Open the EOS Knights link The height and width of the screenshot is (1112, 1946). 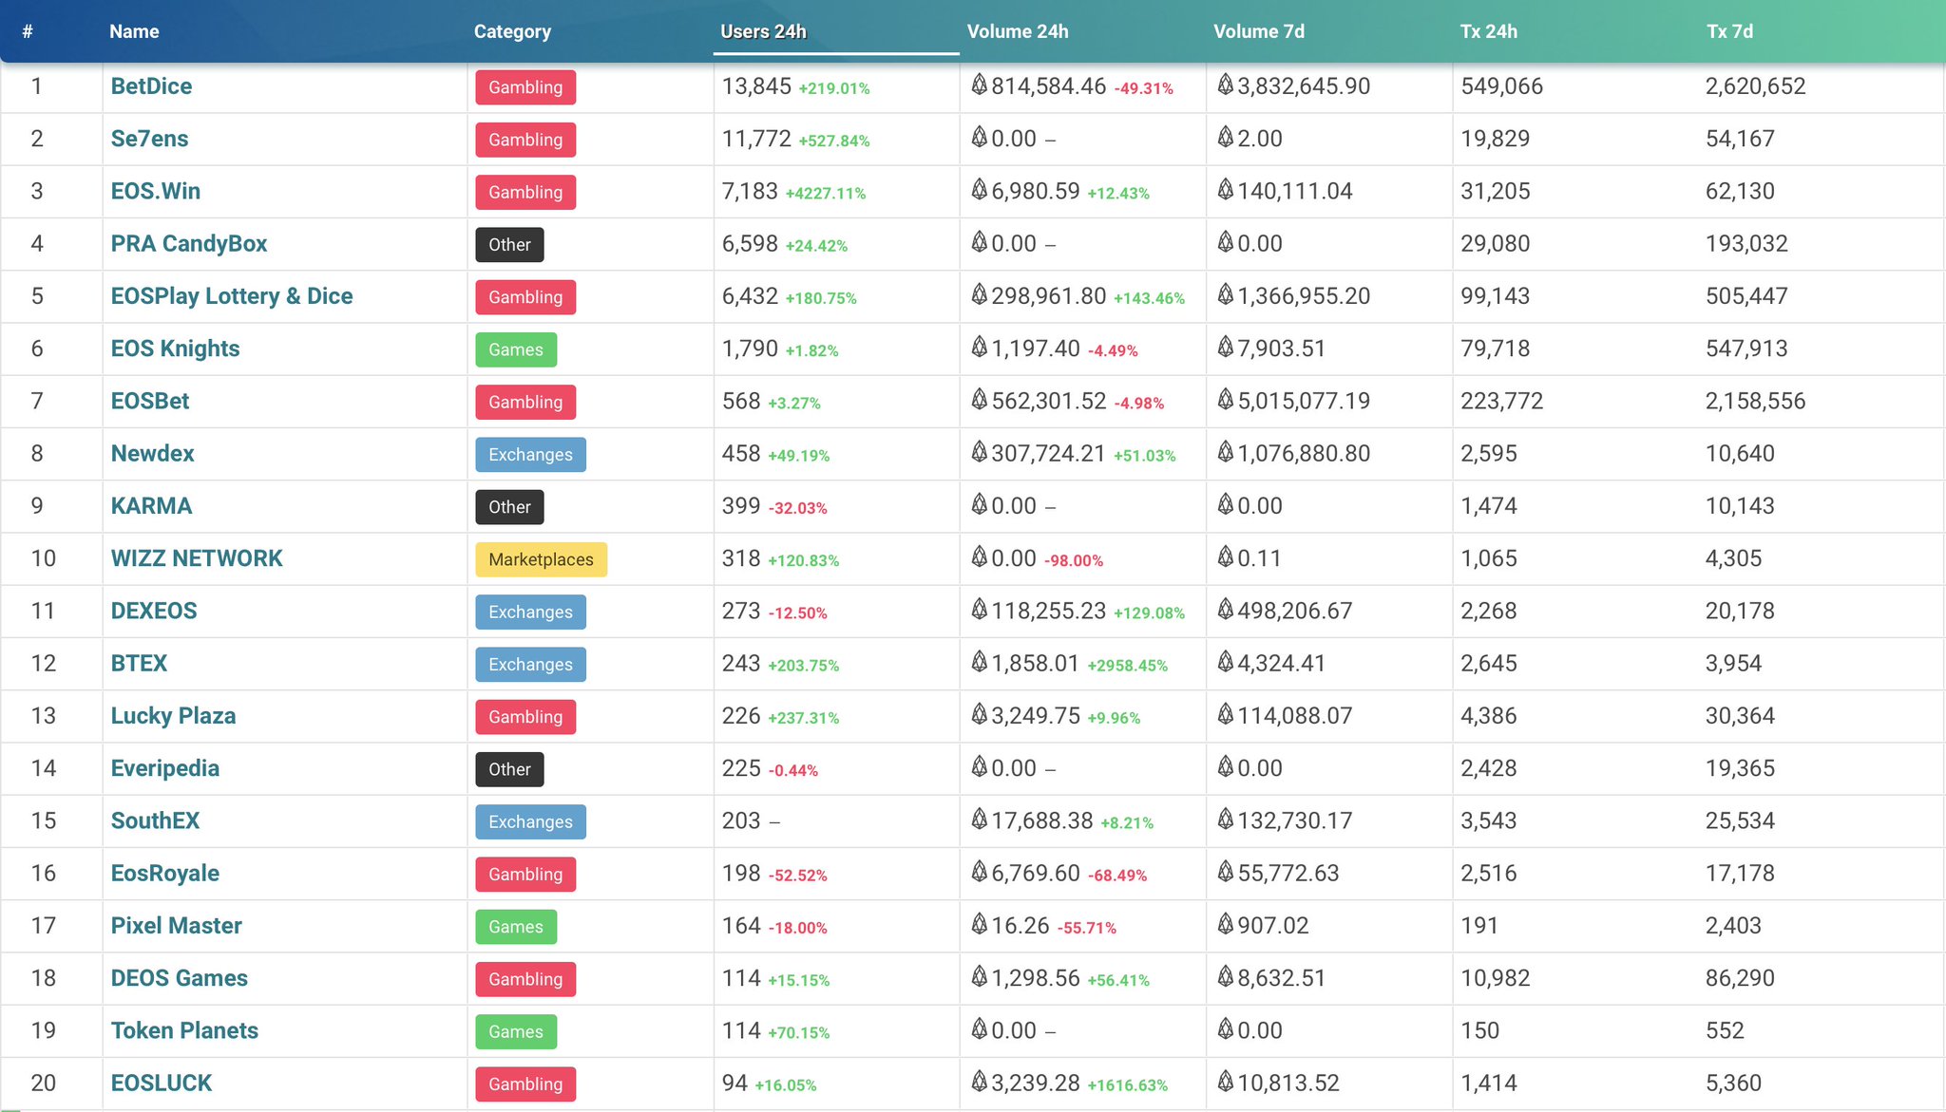tap(175, 349)
